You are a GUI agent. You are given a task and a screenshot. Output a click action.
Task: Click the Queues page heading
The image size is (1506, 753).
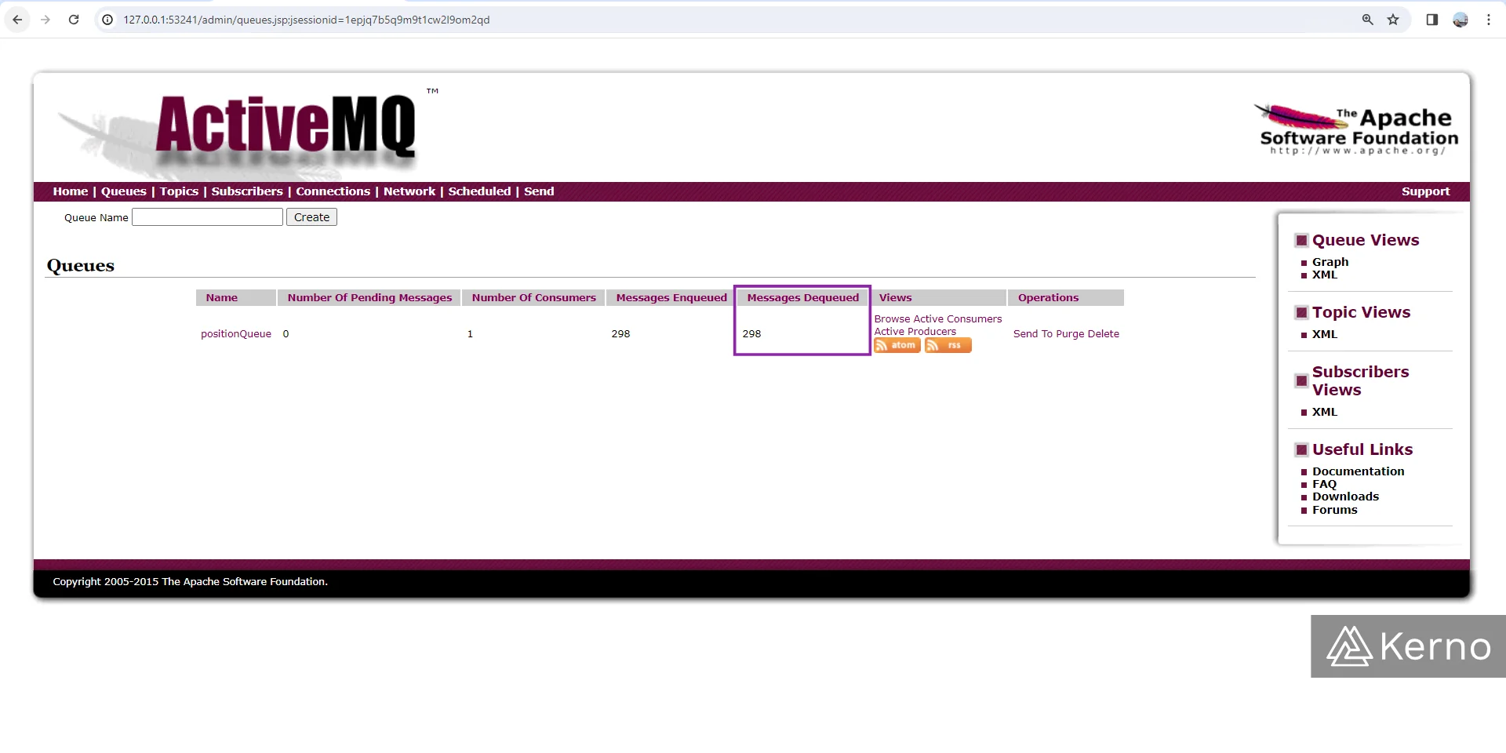(81, 266)
